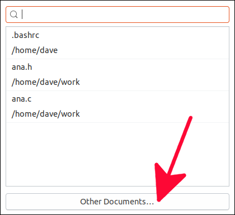
Task: Open the .bashrc recent file entry
Action: [117, 43]
